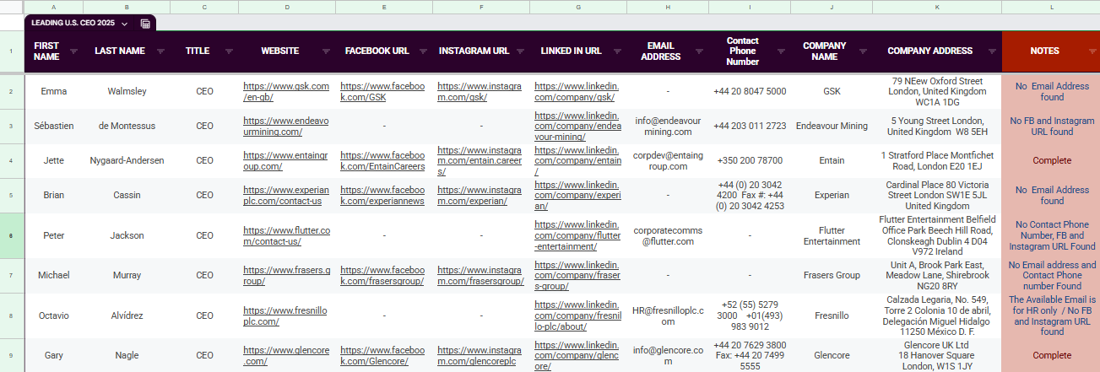Select the 5 Young Street London address cell

tap(937, 126)
